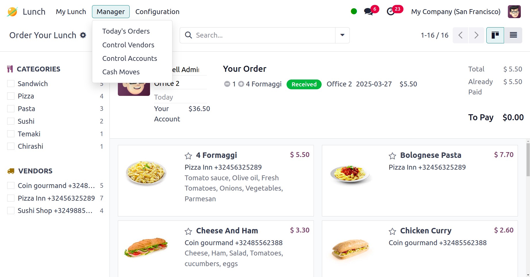
Task: Check the Pizza category filter
Action: click(x=11, y=96)
